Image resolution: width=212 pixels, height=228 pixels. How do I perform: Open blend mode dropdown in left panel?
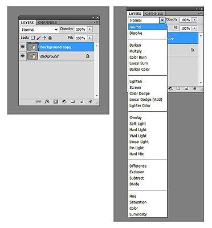39,30
